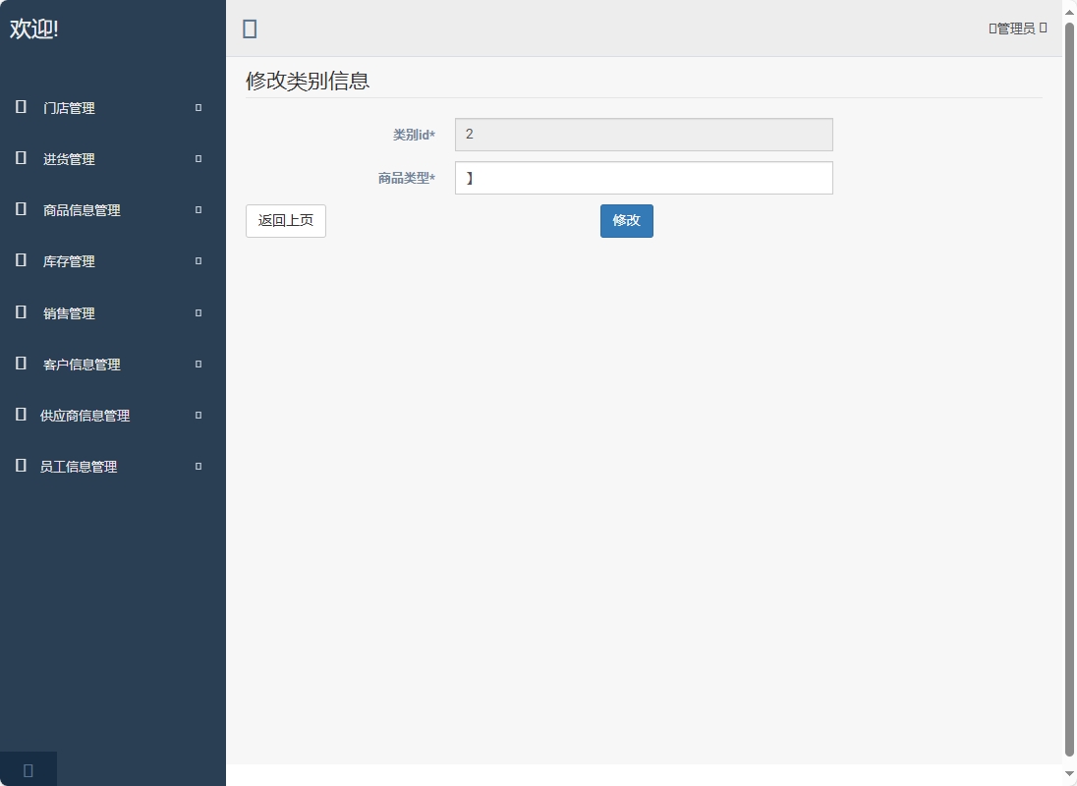Click inside the 商品类型 input field
This screenshot has height=786, width=1077.
coord(643,178)
